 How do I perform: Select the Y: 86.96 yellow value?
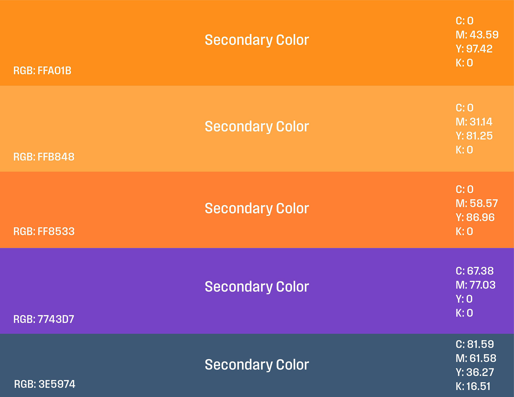(x=475, y=217)
